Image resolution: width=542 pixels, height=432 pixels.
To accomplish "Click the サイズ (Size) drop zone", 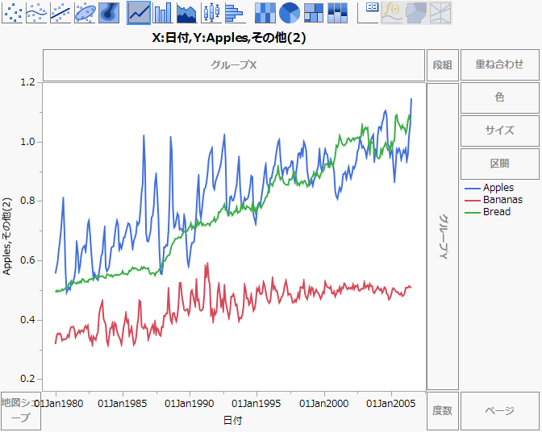I will [499, 131].
